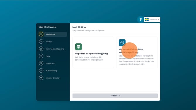The height and width of the screenshot is (110, 196).
Task: Go to the Inverter & Batteri step
Action: [x=53, y=78]
